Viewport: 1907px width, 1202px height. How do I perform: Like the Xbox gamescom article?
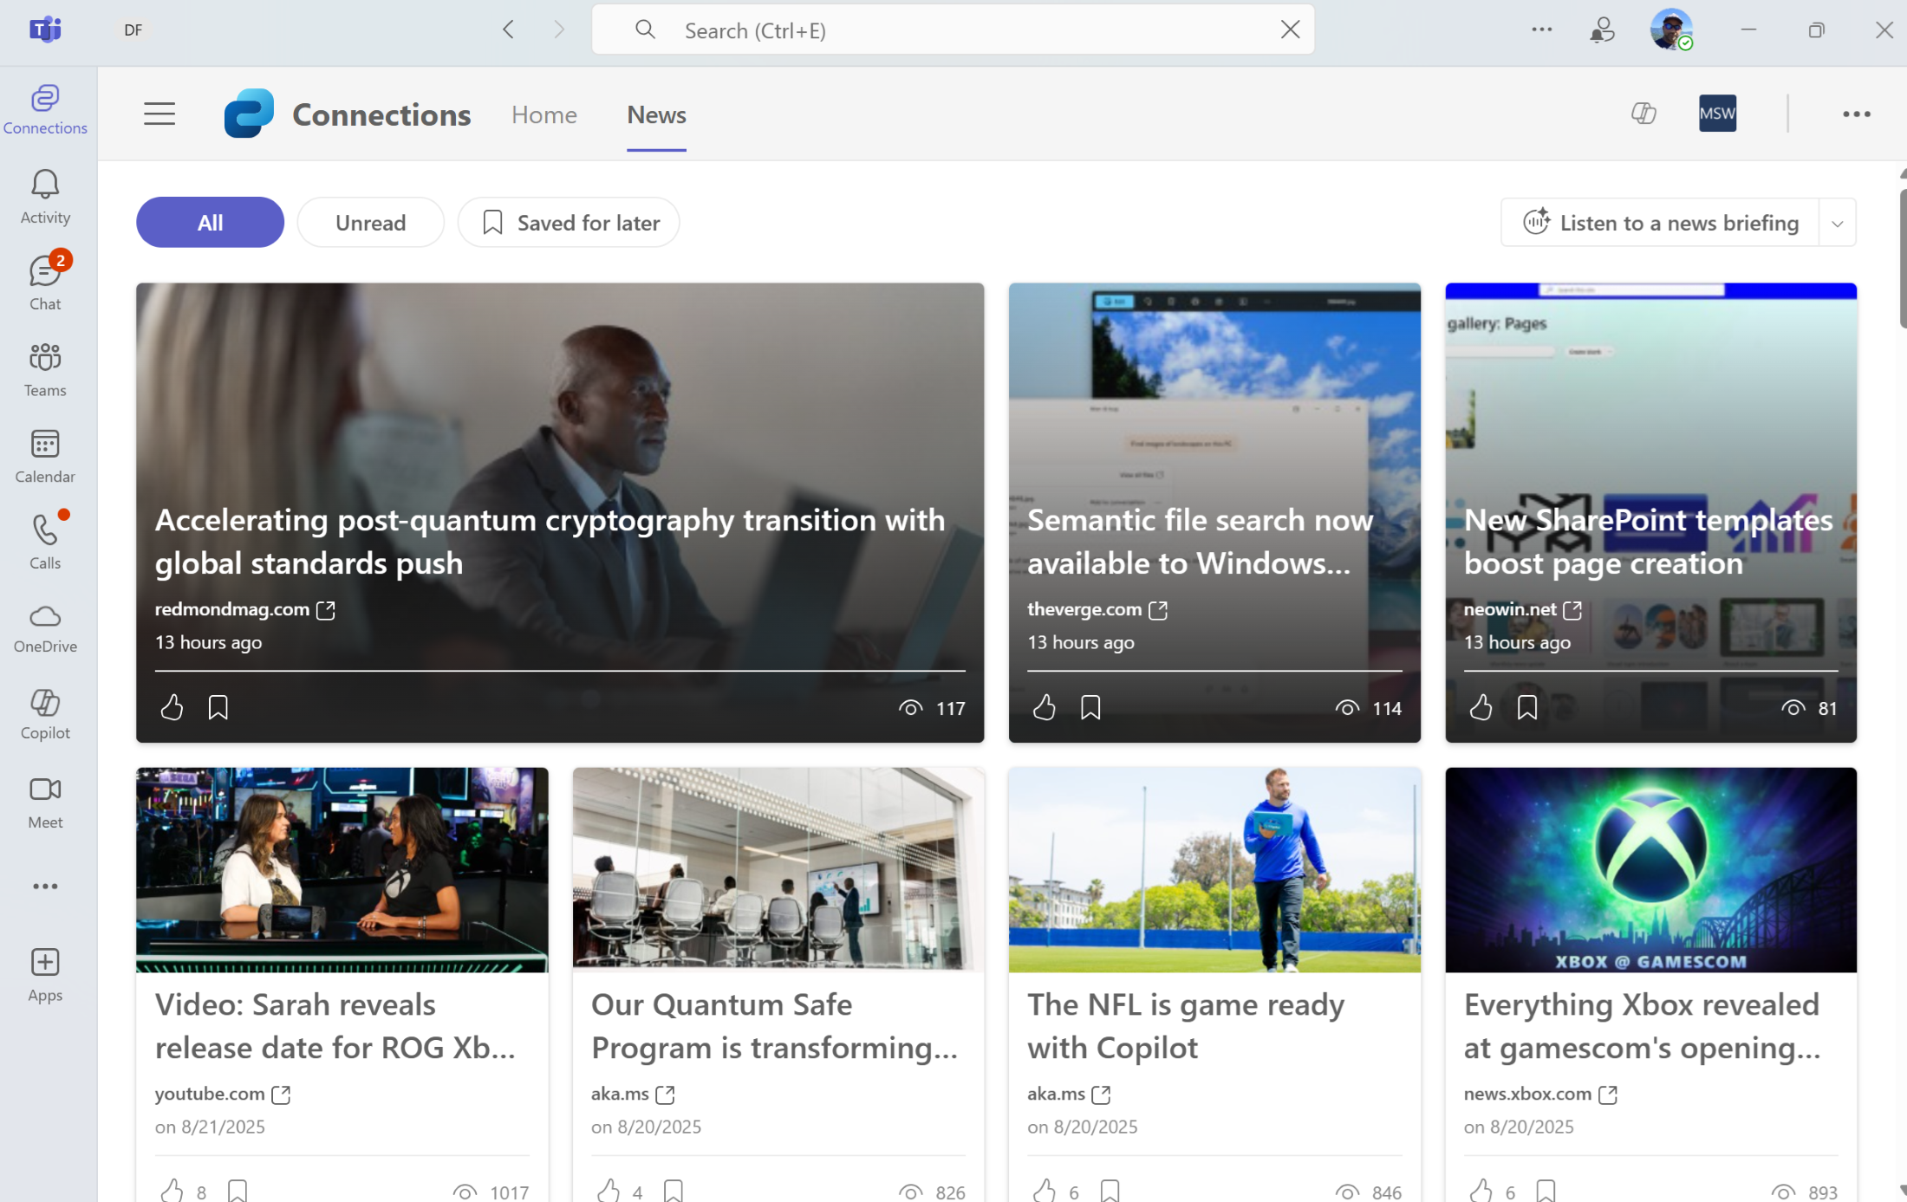tap(1481, 1191)
